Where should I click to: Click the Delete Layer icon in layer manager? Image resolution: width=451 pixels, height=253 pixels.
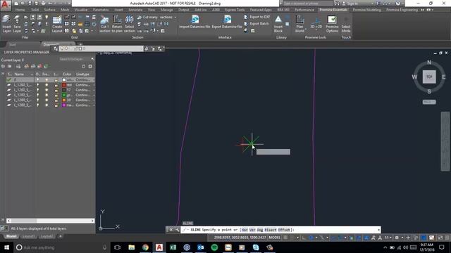[39, 66]
